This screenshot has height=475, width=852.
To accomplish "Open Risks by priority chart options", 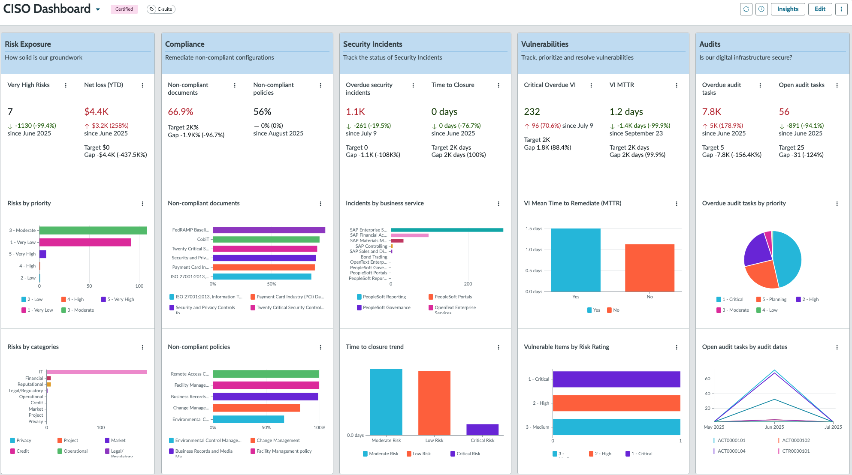I will click(142, 204).
